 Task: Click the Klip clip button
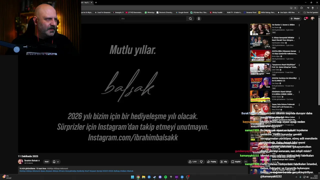[224, 162]
